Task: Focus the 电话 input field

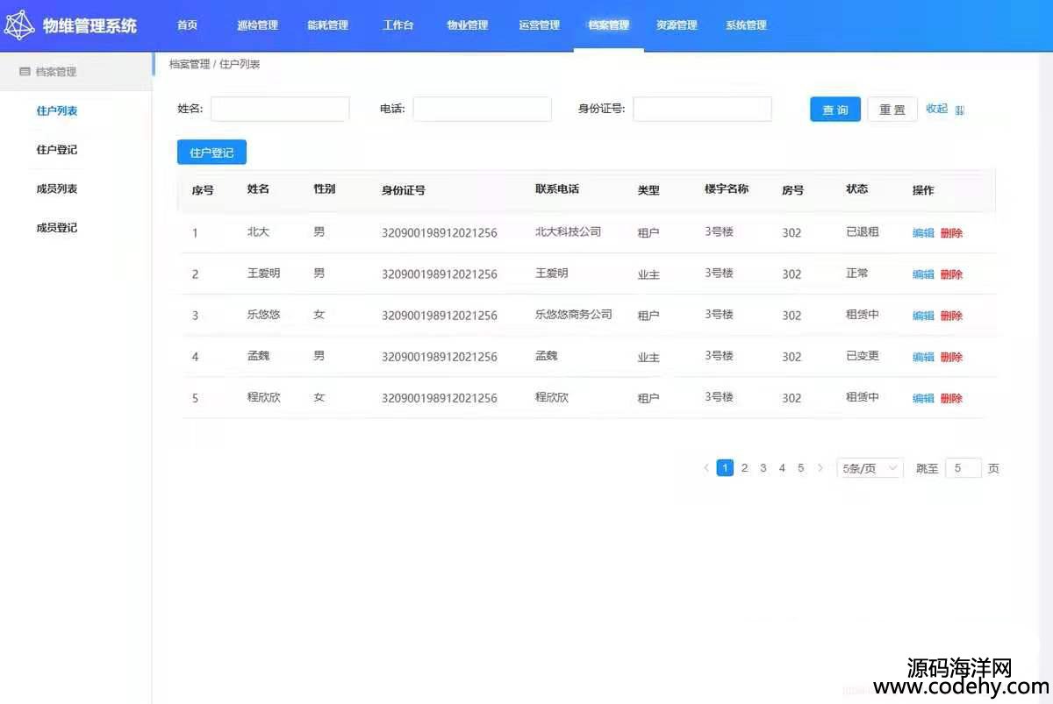Action: coord(482,109)
